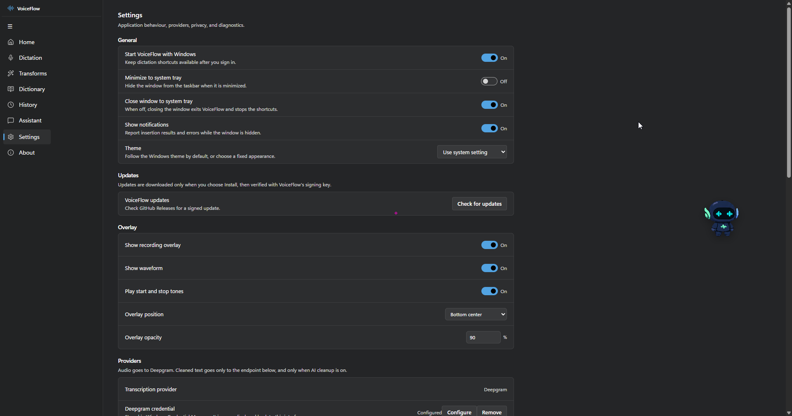
Task: Click the 'Overlay position' label
Action: tap(144, 314)
